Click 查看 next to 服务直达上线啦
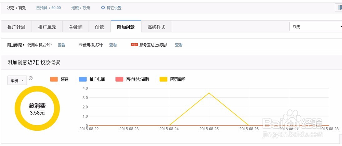The width and height of the screenshot is (342, 146). (179, 45)
